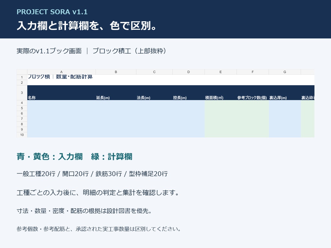Click the PROJECT SORA v1.1 label

[x=52, y=12]
